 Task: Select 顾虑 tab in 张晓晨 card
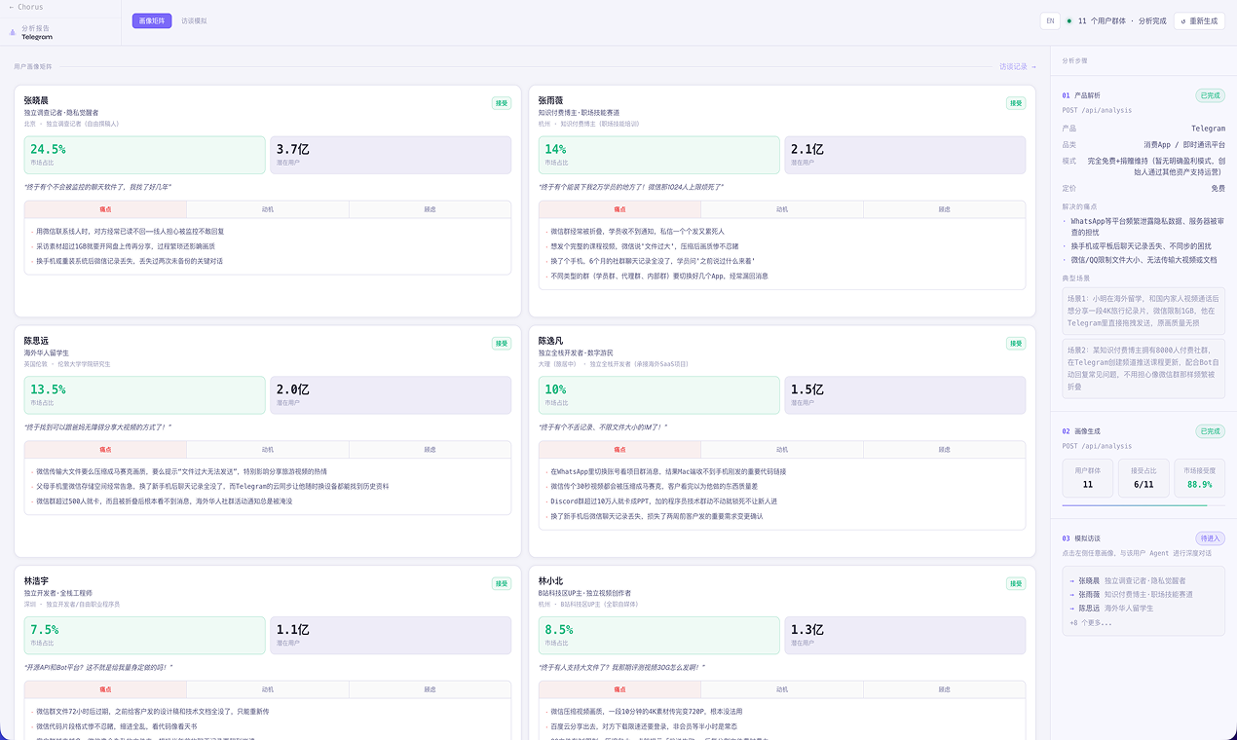pyautogui.click(x=430, y=209)
